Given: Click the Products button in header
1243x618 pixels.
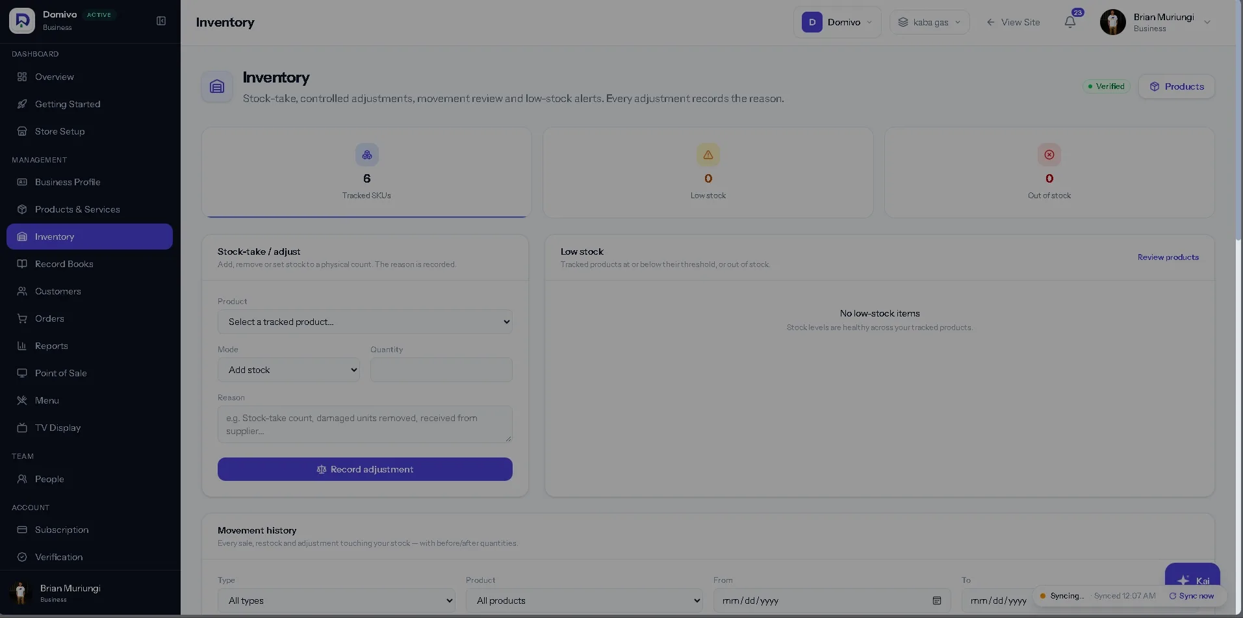Looking at the screenshot, I should [1177, 86].
